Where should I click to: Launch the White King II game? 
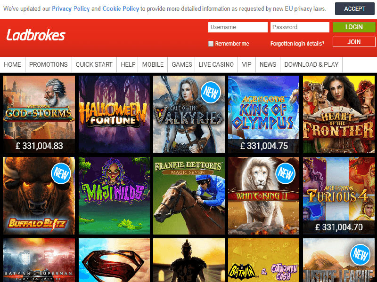[x=264, y=196]
